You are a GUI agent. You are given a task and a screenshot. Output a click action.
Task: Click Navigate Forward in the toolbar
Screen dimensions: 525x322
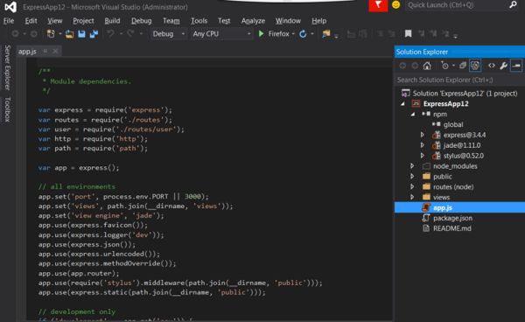(34, 33)
